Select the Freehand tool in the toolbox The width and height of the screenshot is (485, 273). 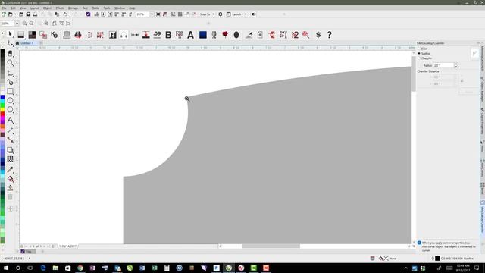tap(10, 74)
